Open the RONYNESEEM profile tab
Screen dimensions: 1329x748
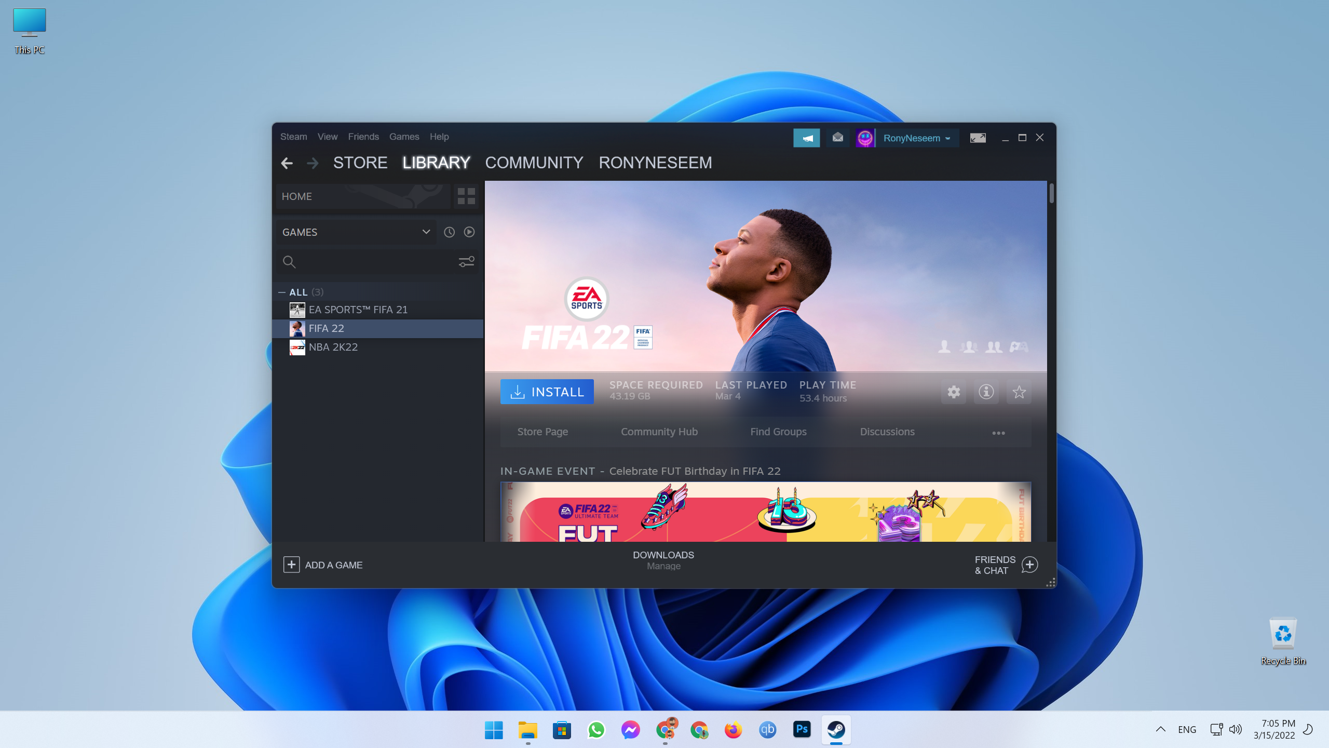pyautogui.click(x=655, y=163)
